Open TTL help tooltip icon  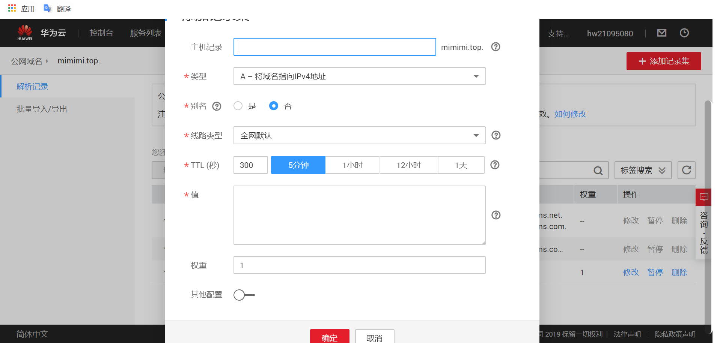495,165
